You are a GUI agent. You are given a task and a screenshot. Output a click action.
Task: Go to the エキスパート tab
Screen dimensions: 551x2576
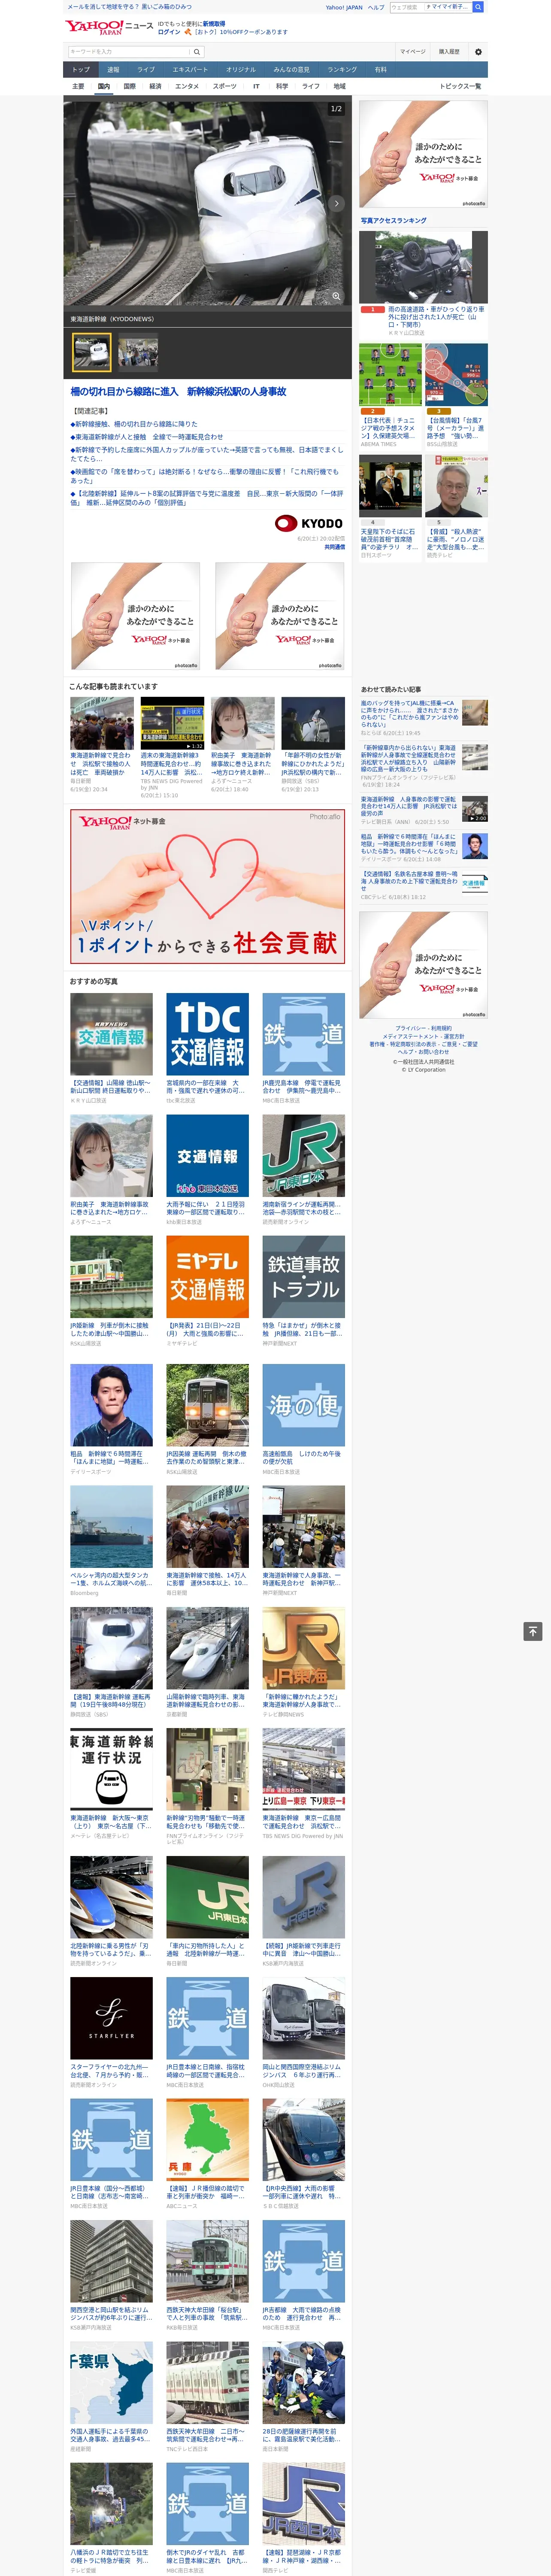pos(190,70)
